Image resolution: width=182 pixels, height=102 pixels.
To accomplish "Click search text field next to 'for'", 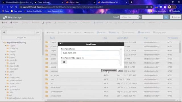I will (152, 17).
